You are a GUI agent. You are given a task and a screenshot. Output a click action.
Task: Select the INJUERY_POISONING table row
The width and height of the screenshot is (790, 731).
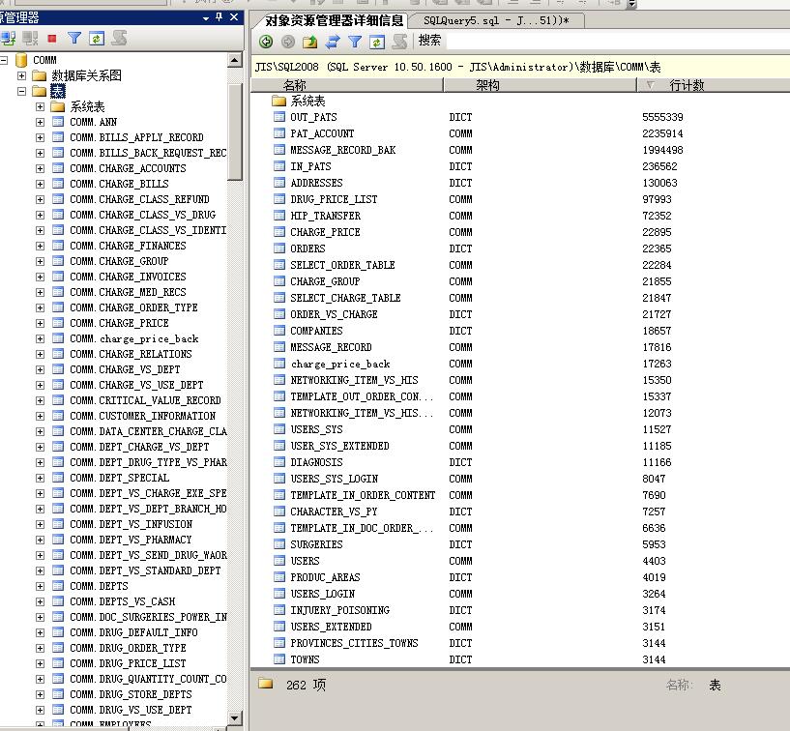(339, 610)
